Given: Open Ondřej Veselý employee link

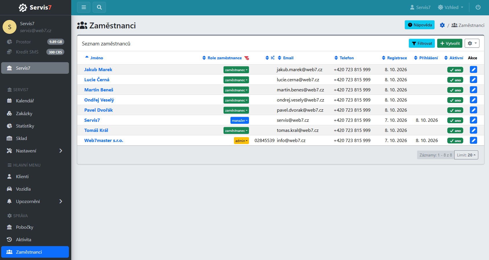Looking at the screenshot, I should (x=99, y=100).
